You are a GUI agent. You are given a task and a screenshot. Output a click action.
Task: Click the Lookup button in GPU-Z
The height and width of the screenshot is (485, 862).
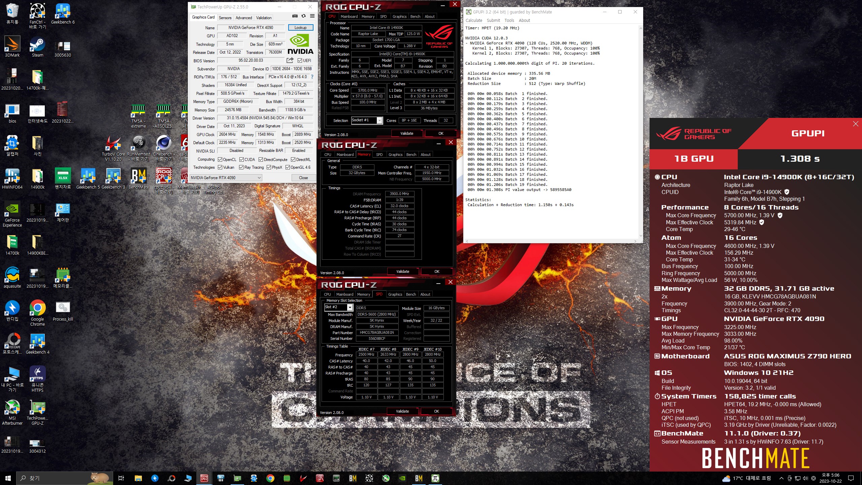300,28
